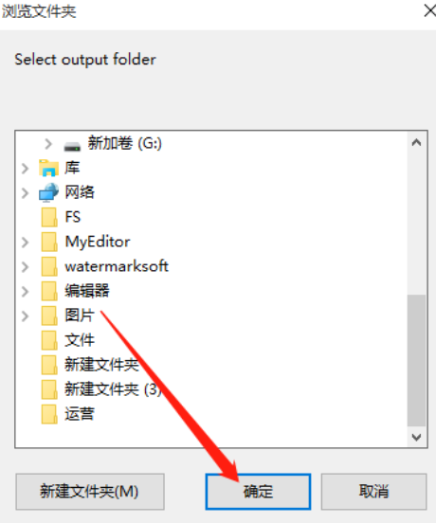Confirm with the 确定 button

click(258, 492)
